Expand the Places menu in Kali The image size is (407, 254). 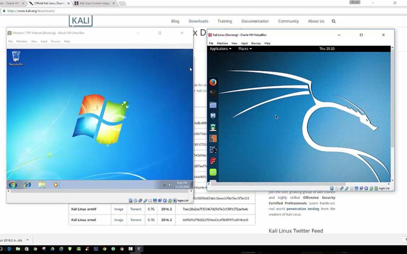[245, 49]
